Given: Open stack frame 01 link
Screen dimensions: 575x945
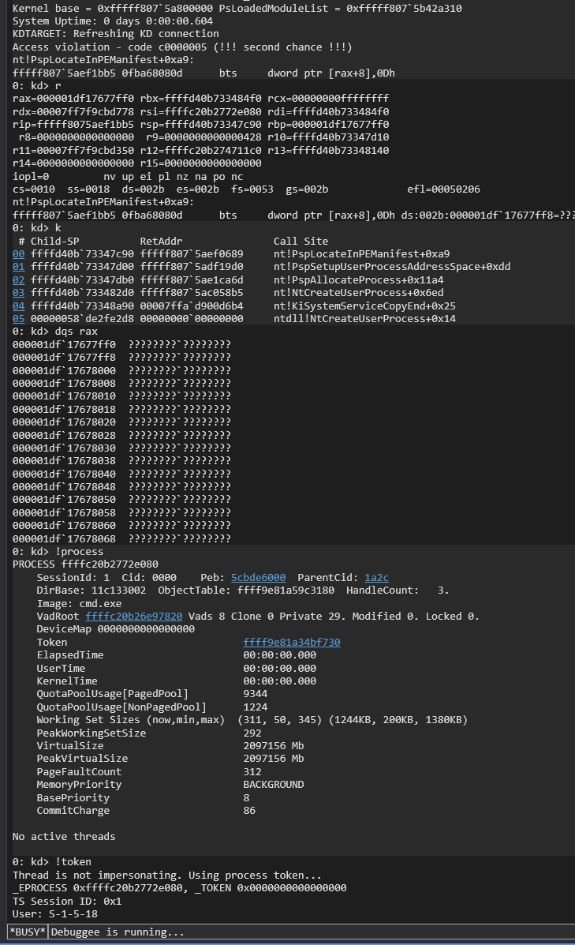Looking at the screenshot, I should coord(19,267).
